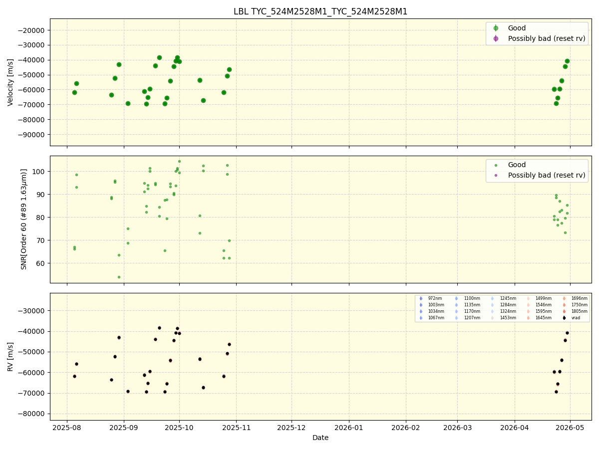Click the last velocity data point before 2026-05
This screenshot has width=599, height=449.
point(567,61)
